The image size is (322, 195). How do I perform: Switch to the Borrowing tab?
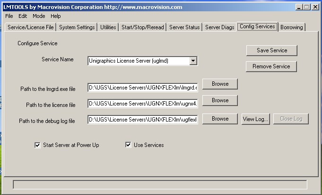tap(292, 27)
